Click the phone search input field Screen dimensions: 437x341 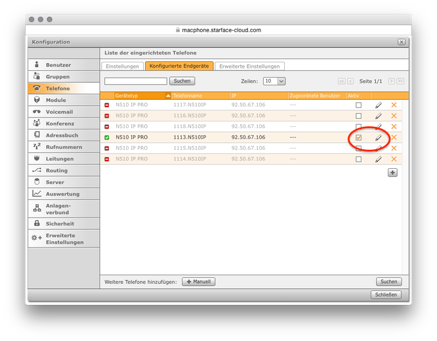pos(136,81)
